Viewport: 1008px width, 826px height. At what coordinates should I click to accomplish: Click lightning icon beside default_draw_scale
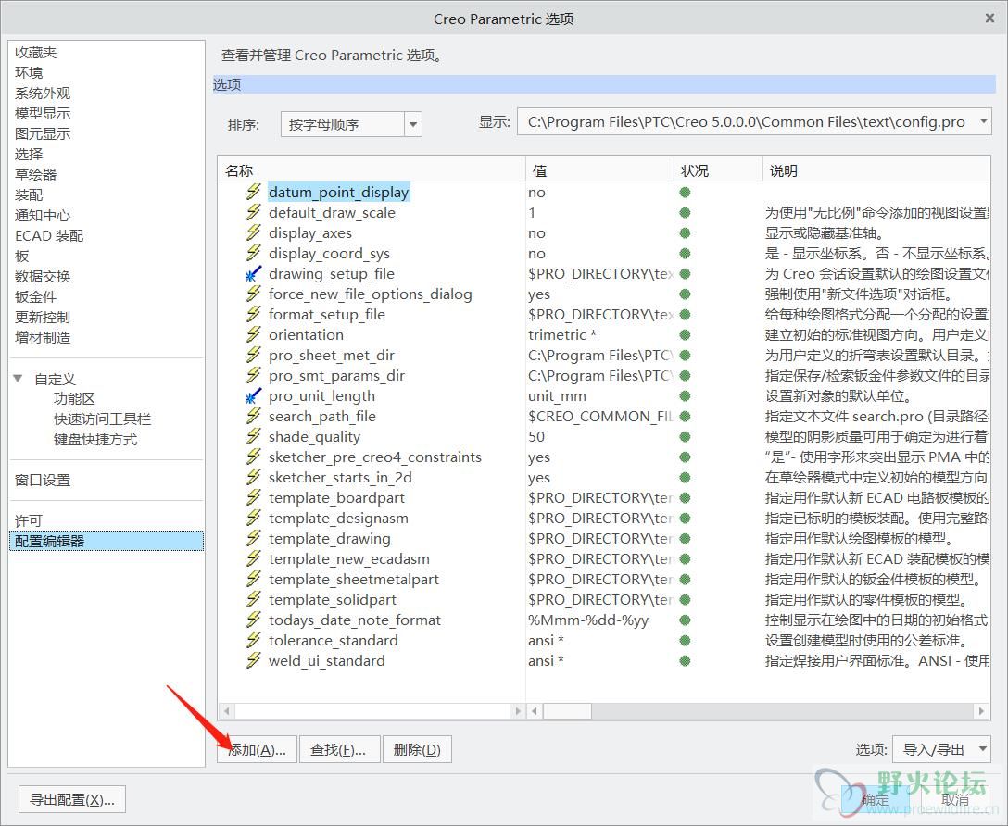(x=253, y=212)
